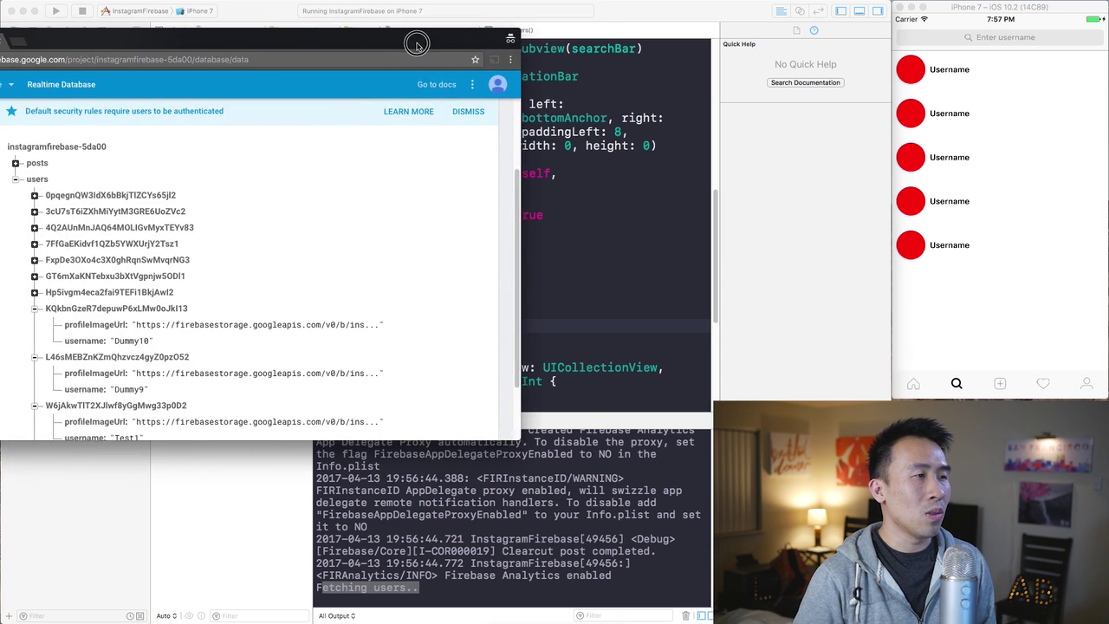Select the Search tab in simulator
Image resolution: width=1109 pixels, height=624 pixels.
pyautogui.click(x=957, y=384)
